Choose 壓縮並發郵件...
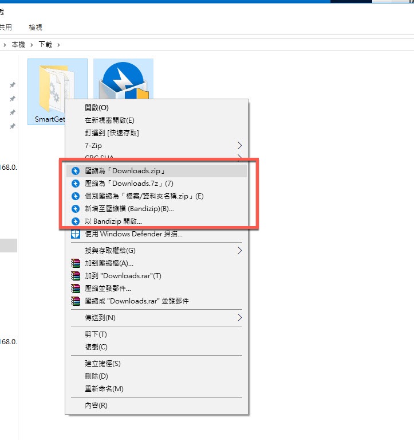The image size is (414, 440). [157, 289]
